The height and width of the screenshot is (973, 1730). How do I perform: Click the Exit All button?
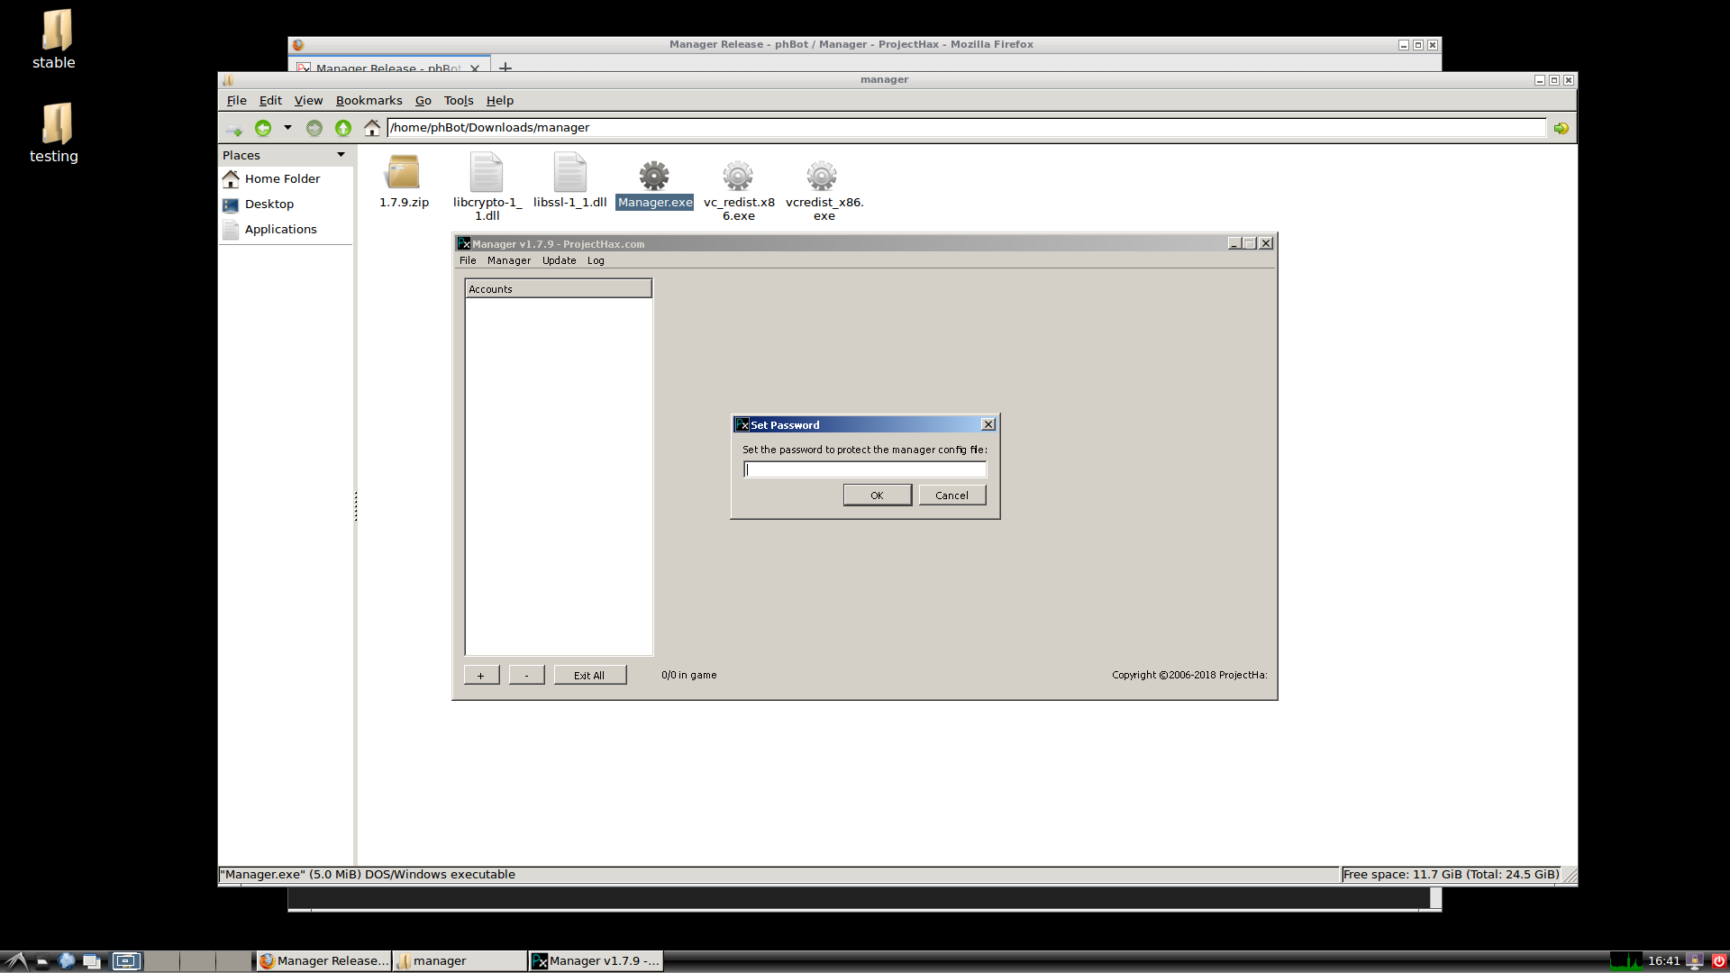(x=589, y=675)
